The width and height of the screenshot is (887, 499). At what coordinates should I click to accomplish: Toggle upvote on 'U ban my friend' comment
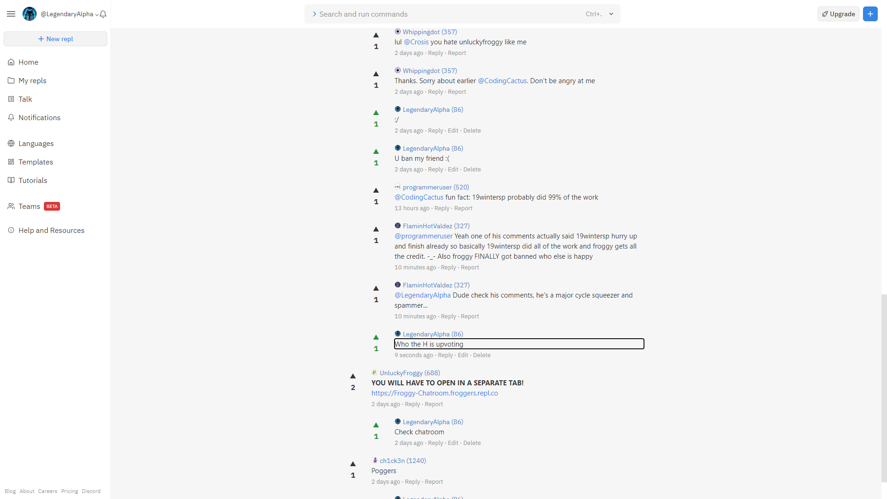click(x=376, y=152)
